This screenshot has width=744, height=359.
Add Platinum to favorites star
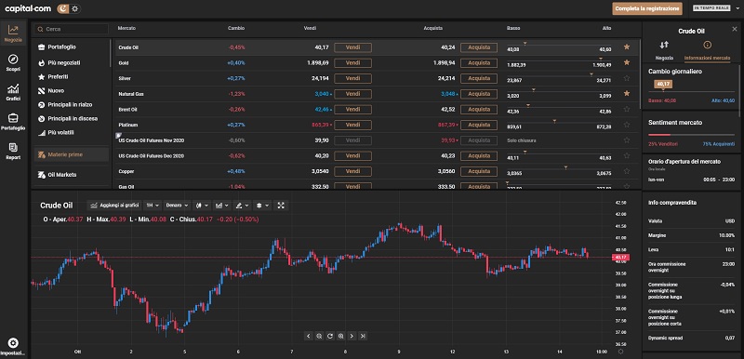point(626,125)
